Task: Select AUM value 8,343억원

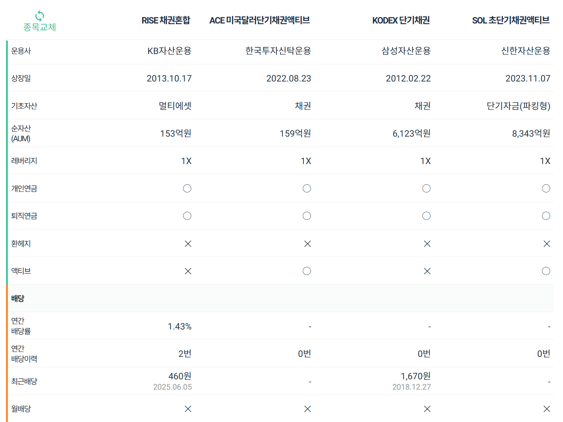Action: pyautogui.click(x=531, y=133)
